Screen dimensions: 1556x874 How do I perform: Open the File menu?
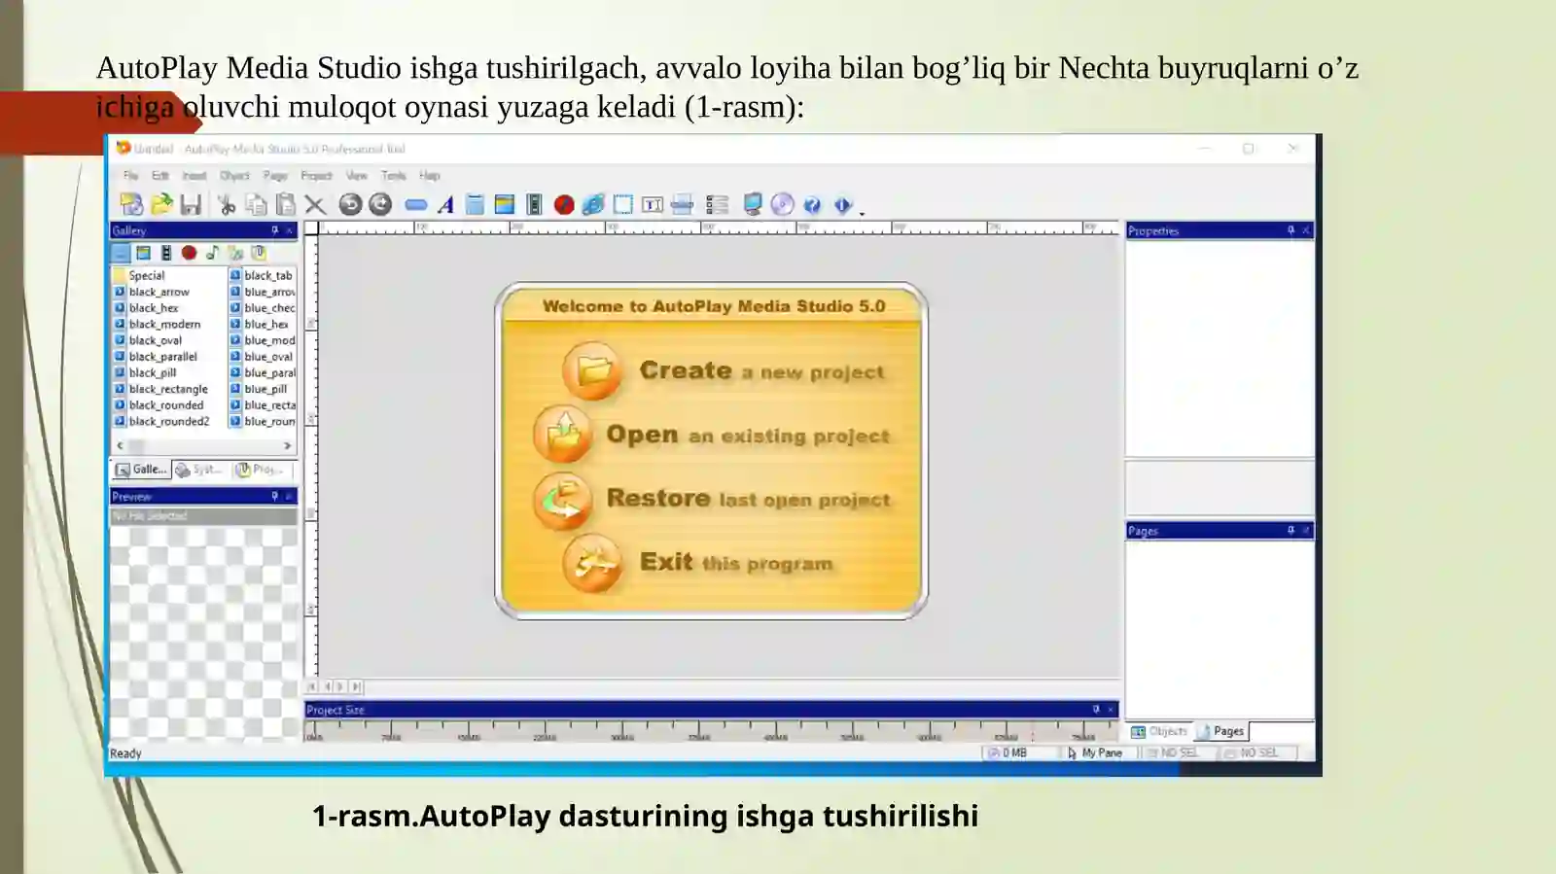(x=130, y=176)
